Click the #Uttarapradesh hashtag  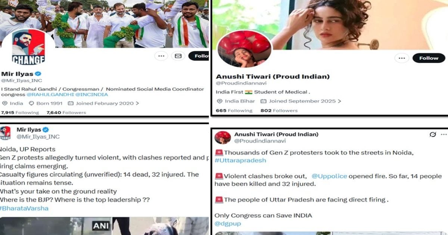240,160
